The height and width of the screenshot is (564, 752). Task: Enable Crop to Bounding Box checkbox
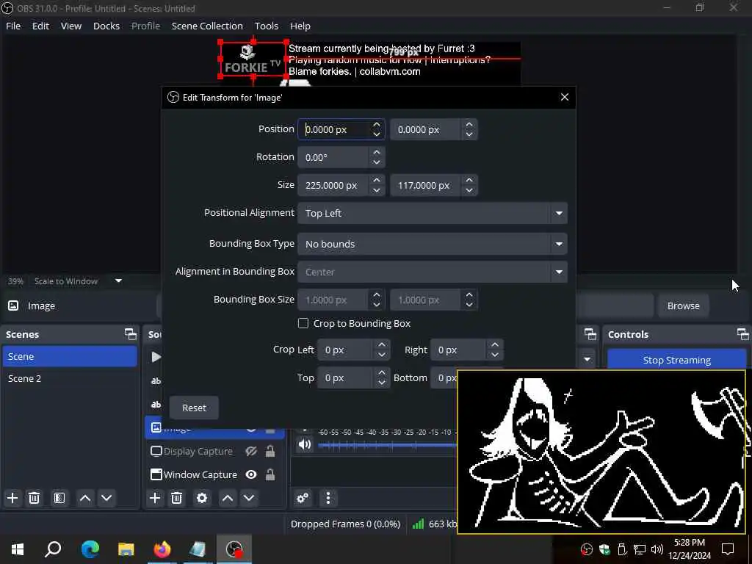(303, 323)
